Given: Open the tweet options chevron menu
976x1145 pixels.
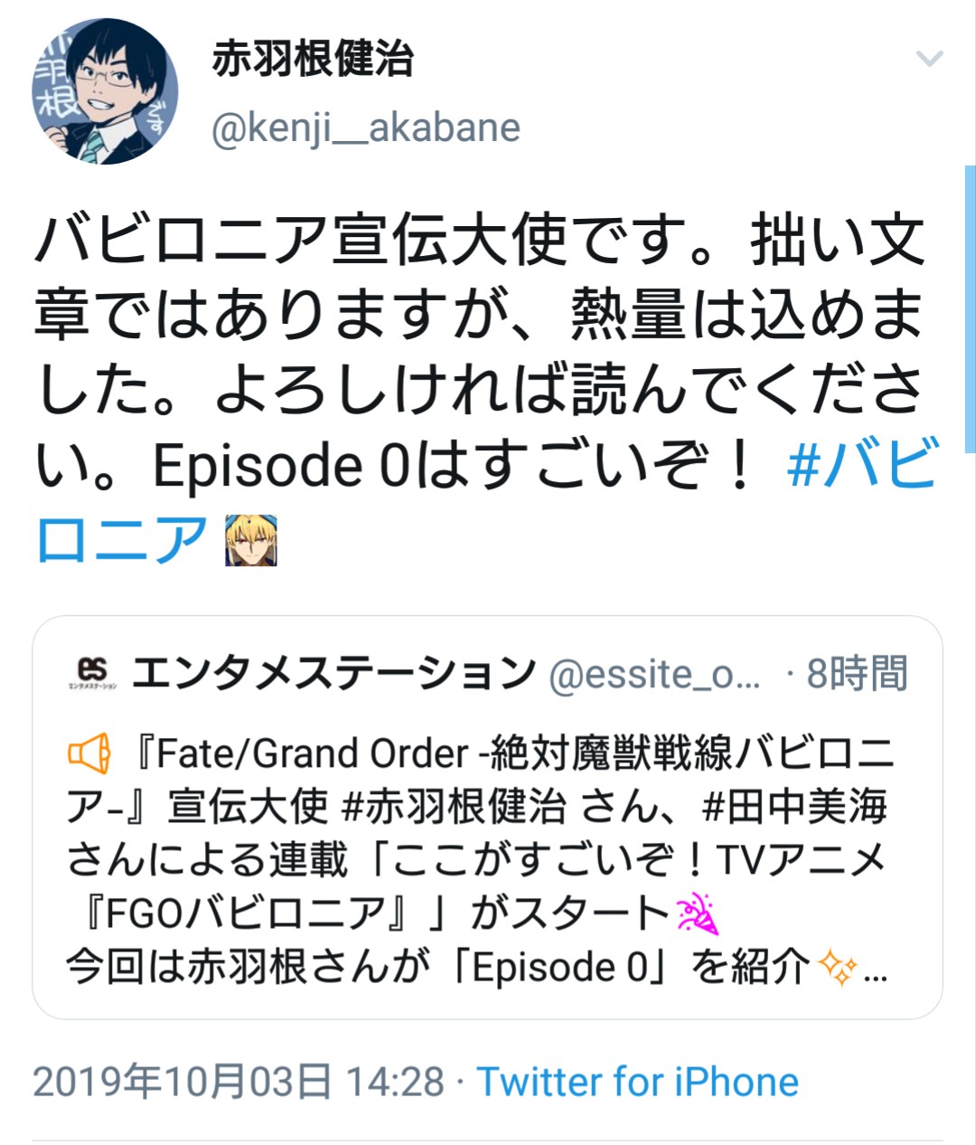Looking at the screenshot, I should click(x=929, y=60).
